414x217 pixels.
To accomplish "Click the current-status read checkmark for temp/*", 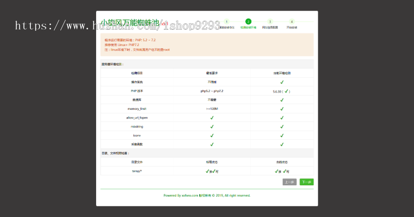I will [x=277, y=171].
